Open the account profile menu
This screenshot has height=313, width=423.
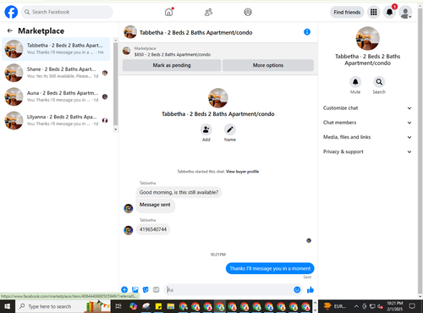tap(405, 13)
